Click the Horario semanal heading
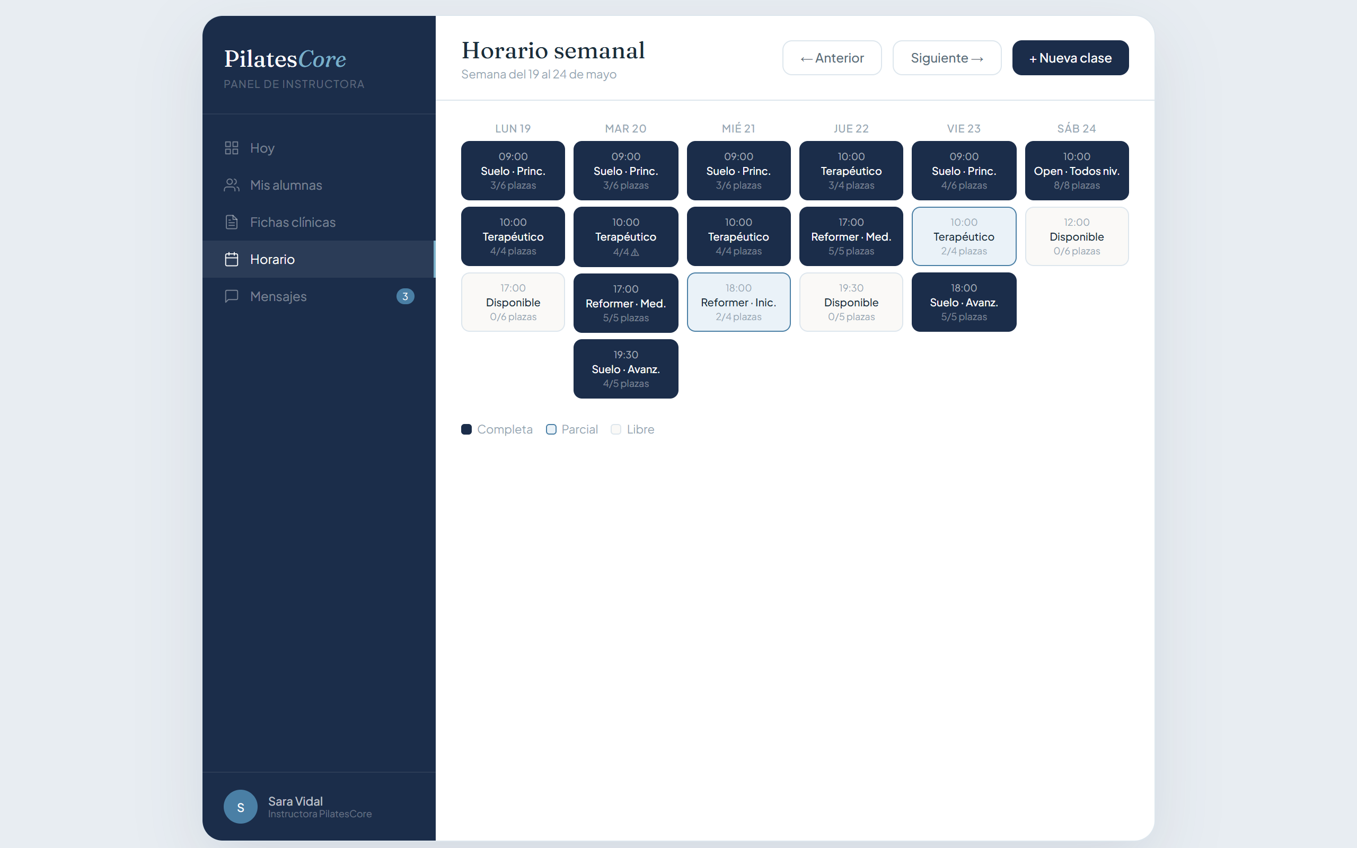The width and height of the screenshot is (1357, 848). coord(553,50)
